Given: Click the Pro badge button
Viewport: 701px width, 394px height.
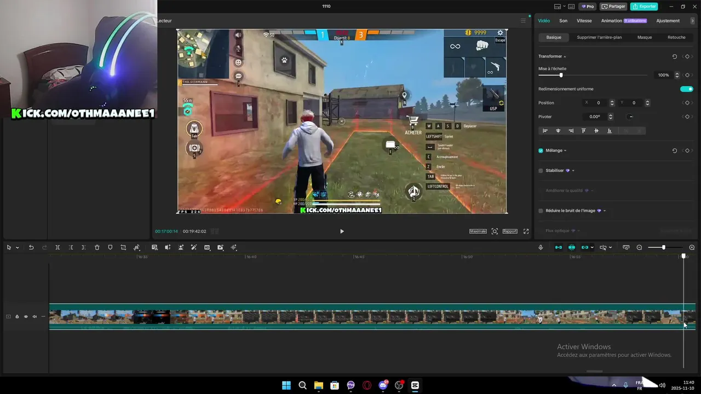Looking at the screenshot, I should (588, 7).
